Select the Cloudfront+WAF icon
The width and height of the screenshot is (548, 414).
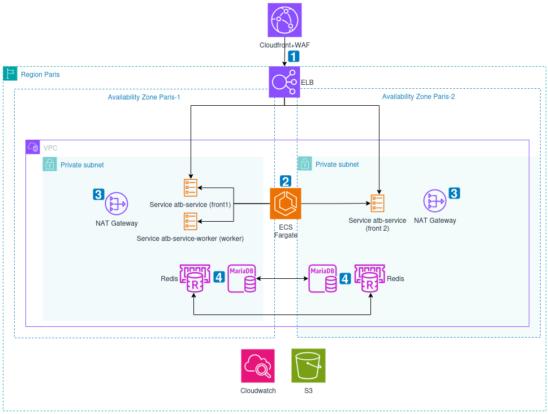[284, 20]
